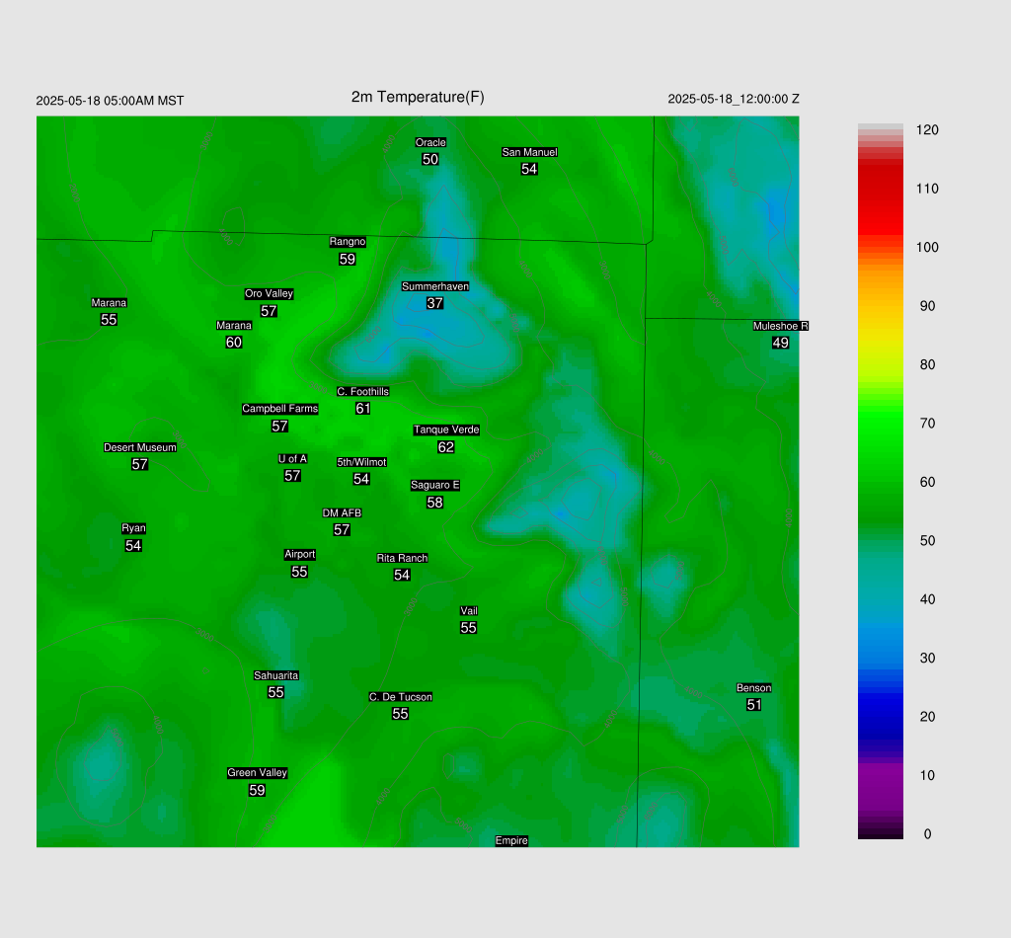Screen dimensions: 1011x938
Task: Click the Green Valley temperature value 59
Action: (x=258, y=790)
